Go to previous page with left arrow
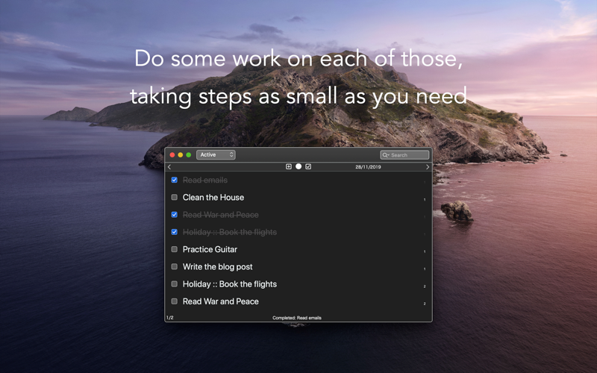The image size is (597, 373). click(169, 167)
